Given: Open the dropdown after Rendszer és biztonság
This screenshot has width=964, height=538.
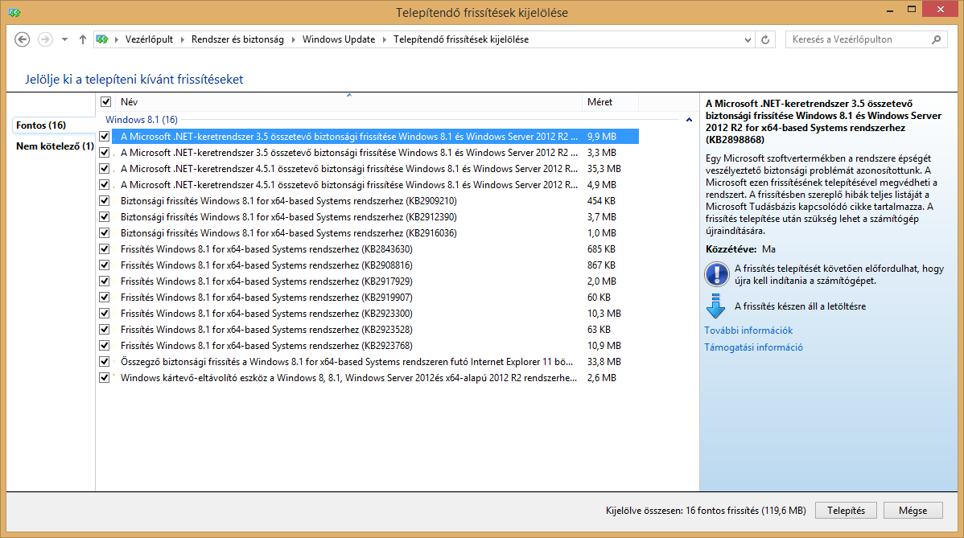Looking at the screenshot, I should coord(293,39).
